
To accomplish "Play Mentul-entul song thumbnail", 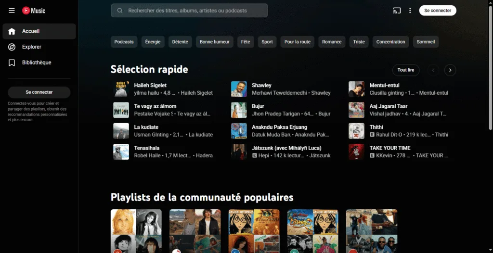I will point(357,89).
